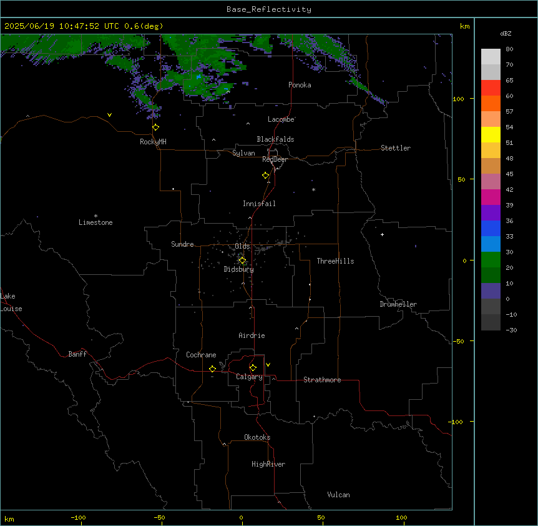Image resolution: width=538 pixels, height=526 pixels.
Task: Click the dBZ legend heading
Action: 506,33
